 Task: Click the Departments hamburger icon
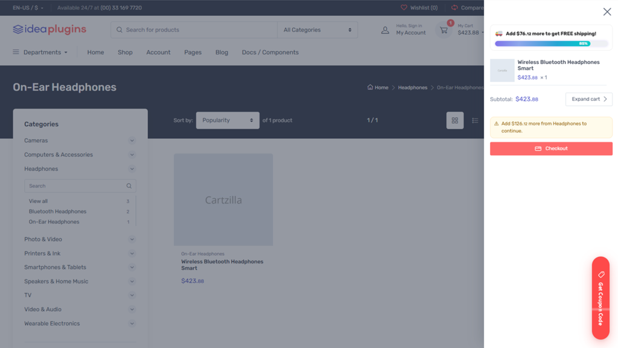pos(16,52)
